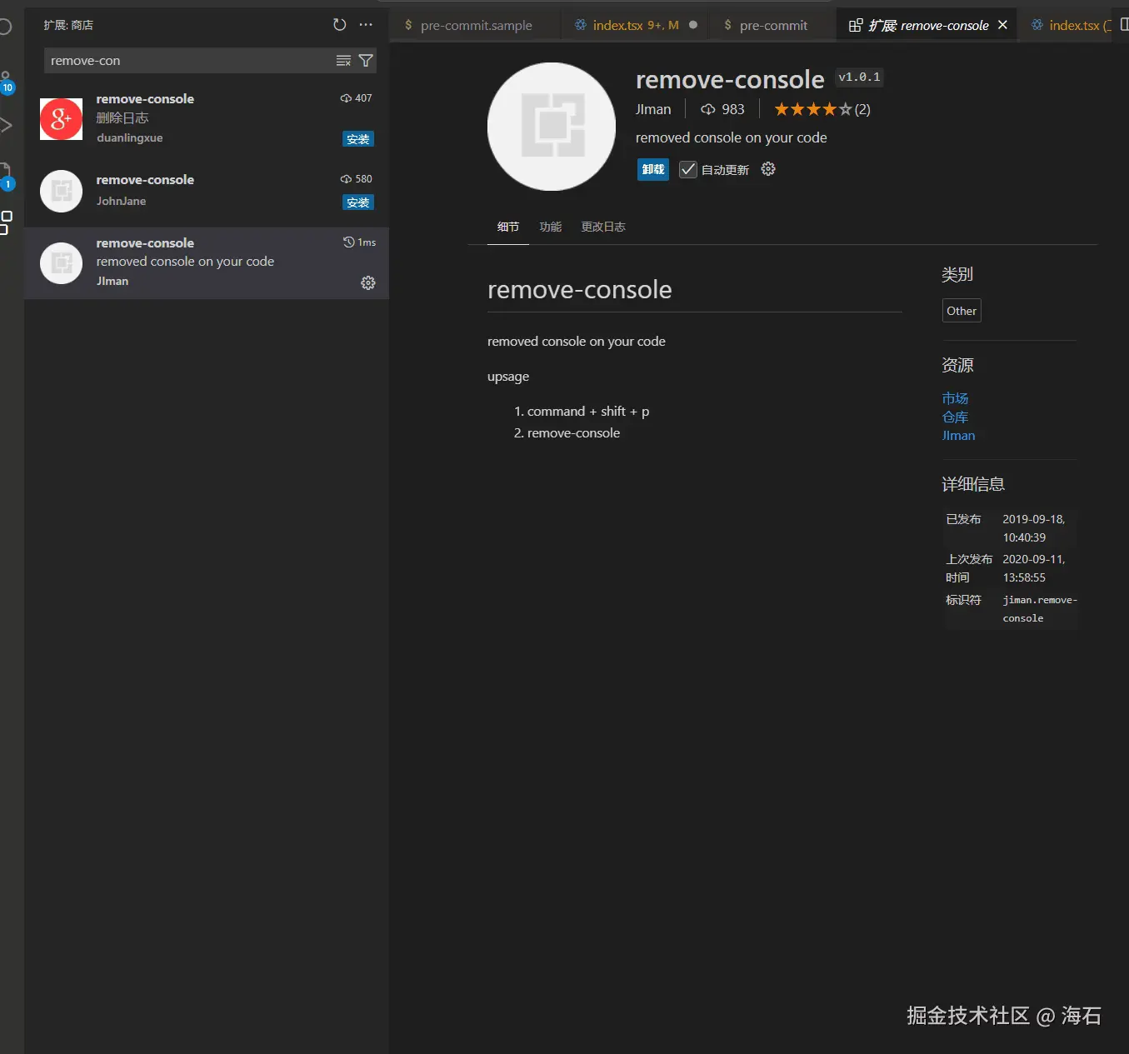Click the large extension logo image
The width and height of the screenshot is (1129, 1054).
(x=552, y=127)
